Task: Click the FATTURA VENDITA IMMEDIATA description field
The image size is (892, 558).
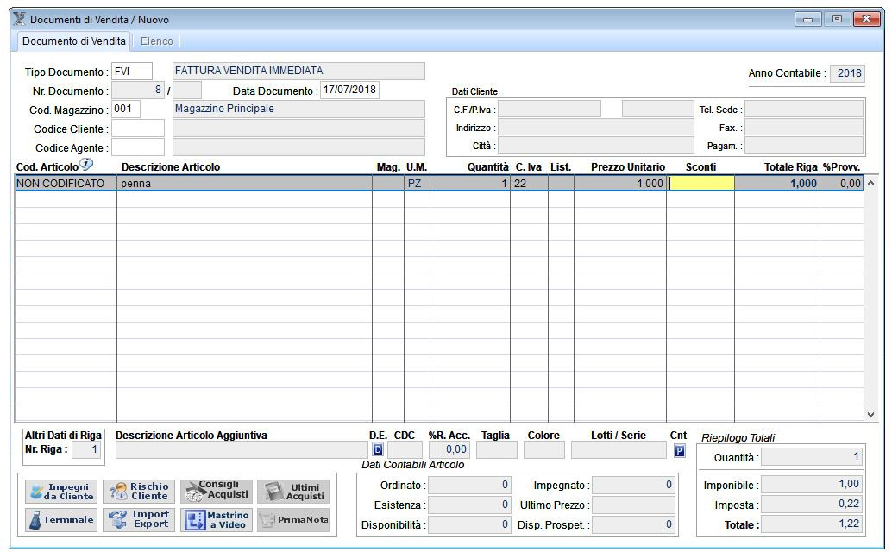Action: pyautogui.click(x=298, y=71)
